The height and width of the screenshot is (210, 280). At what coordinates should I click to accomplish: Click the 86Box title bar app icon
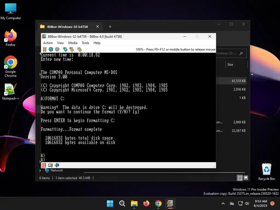click(44, 36)
